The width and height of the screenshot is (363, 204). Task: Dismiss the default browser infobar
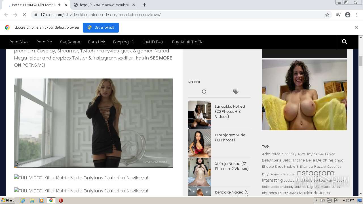[356, 27]
